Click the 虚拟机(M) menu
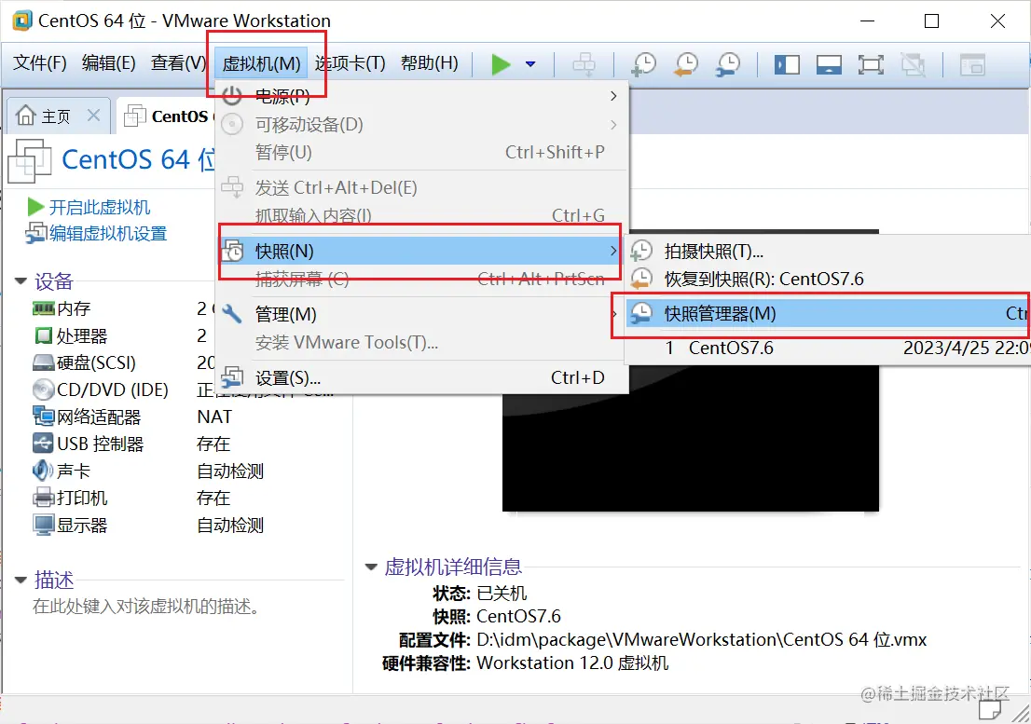Viewport: 1031px width, 724px height. (261, 63)
